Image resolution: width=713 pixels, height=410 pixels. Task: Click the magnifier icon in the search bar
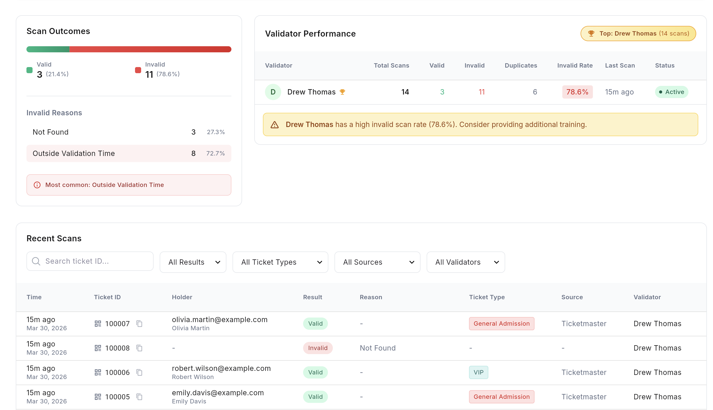coord(36,261)
